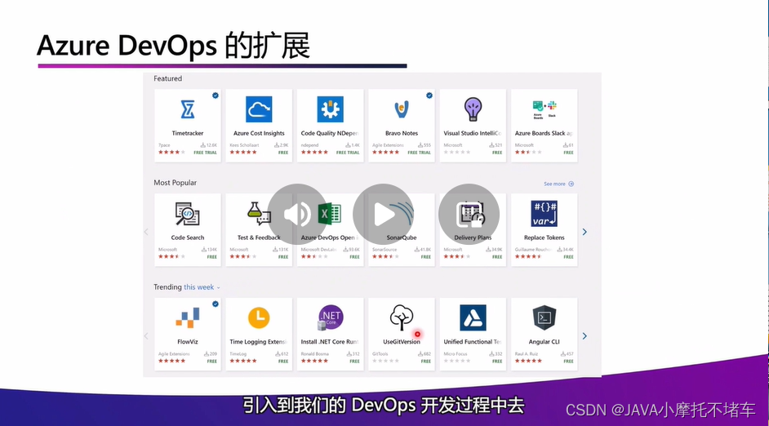
Task: Open the Azure Boards Slack app icon
Action: 545,109
